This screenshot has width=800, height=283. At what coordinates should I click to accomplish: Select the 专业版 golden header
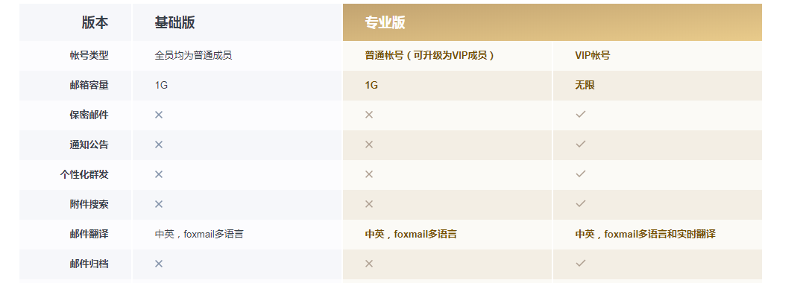552,22
